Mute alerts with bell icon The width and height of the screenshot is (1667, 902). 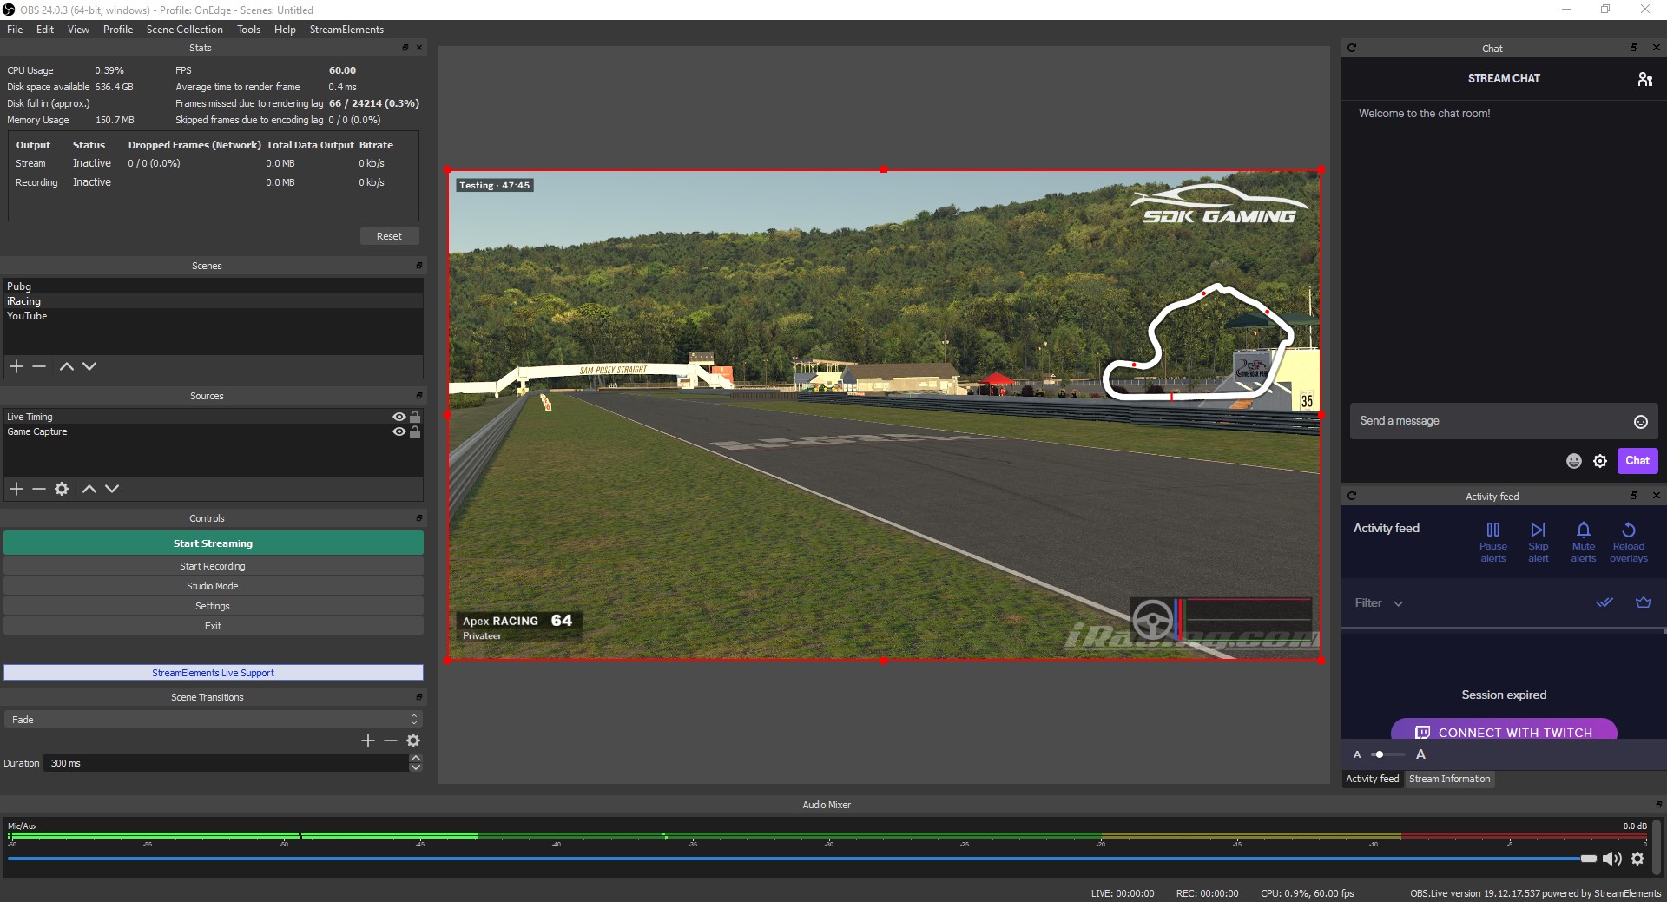[1584, 543]
